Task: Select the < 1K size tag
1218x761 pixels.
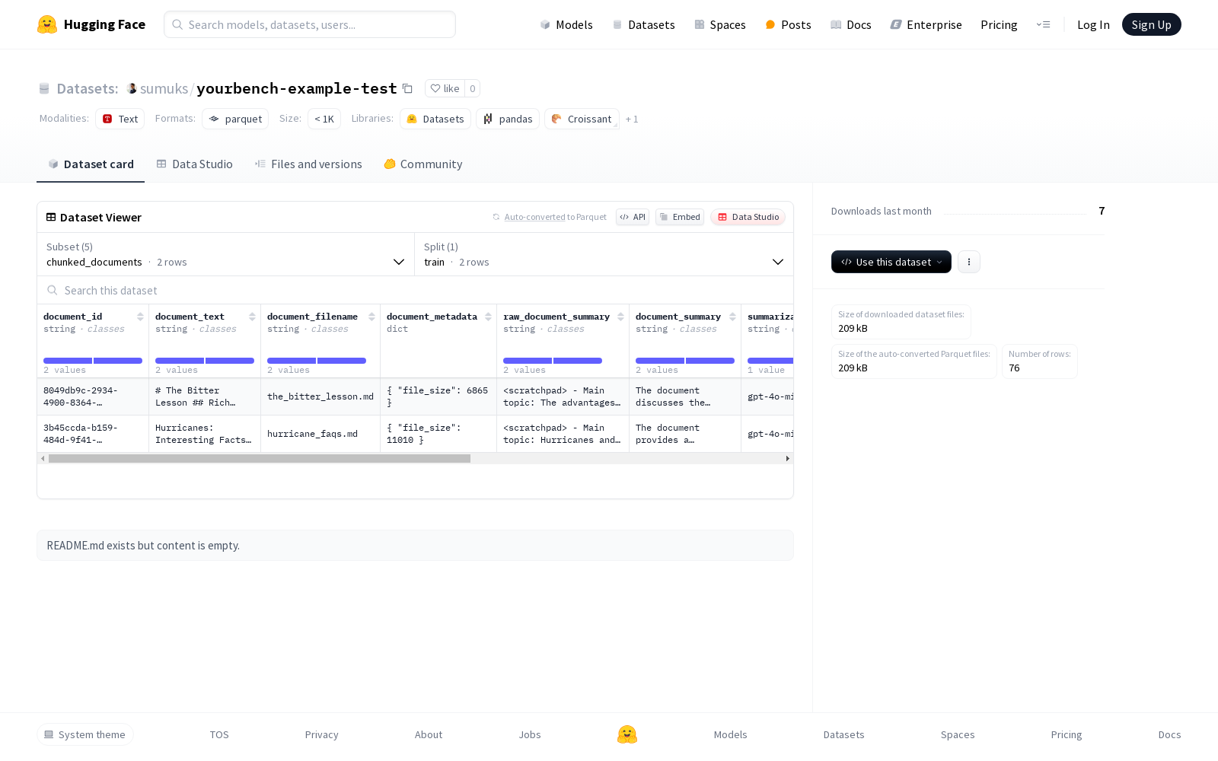Action: point(324,119)
